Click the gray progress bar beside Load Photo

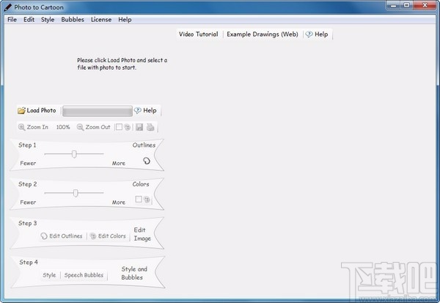pyautogui.click(x=98, y=111)
